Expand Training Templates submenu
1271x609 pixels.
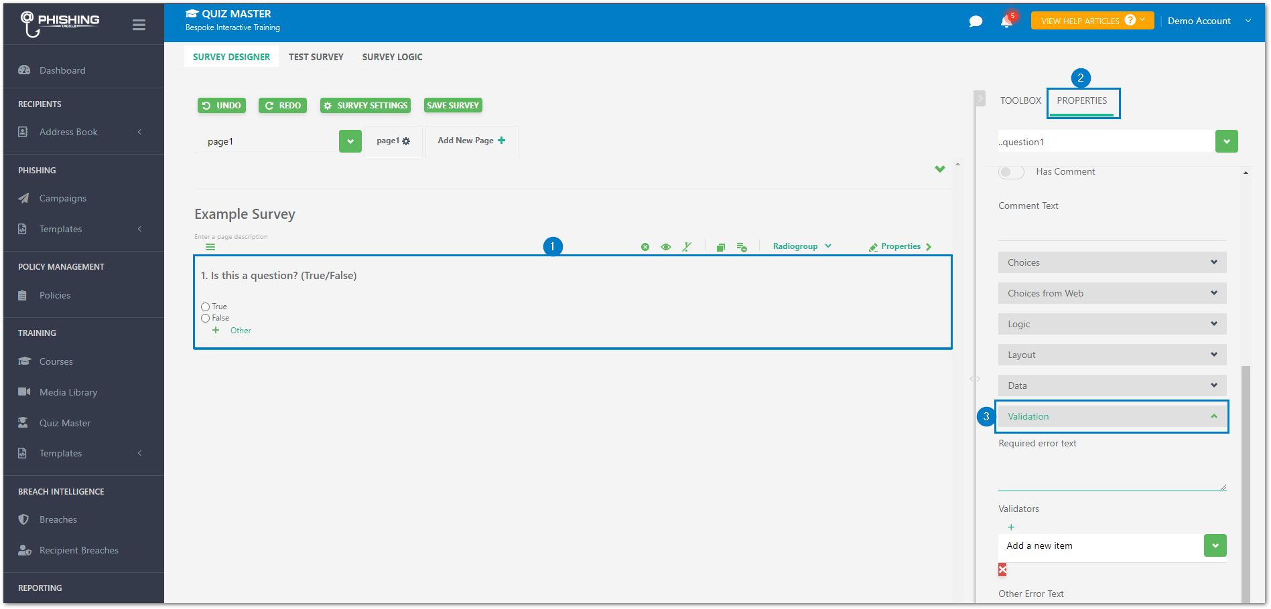pyautogui.click(x=80, y=453)
